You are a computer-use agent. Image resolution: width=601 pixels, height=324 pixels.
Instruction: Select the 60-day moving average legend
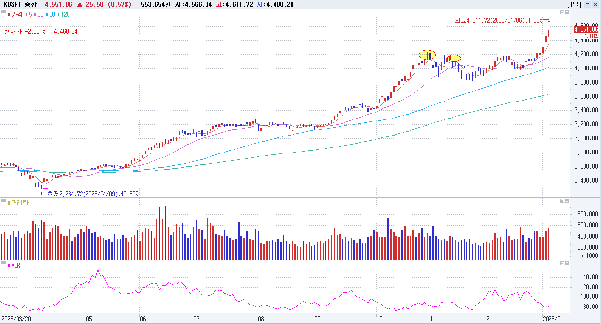52,14
